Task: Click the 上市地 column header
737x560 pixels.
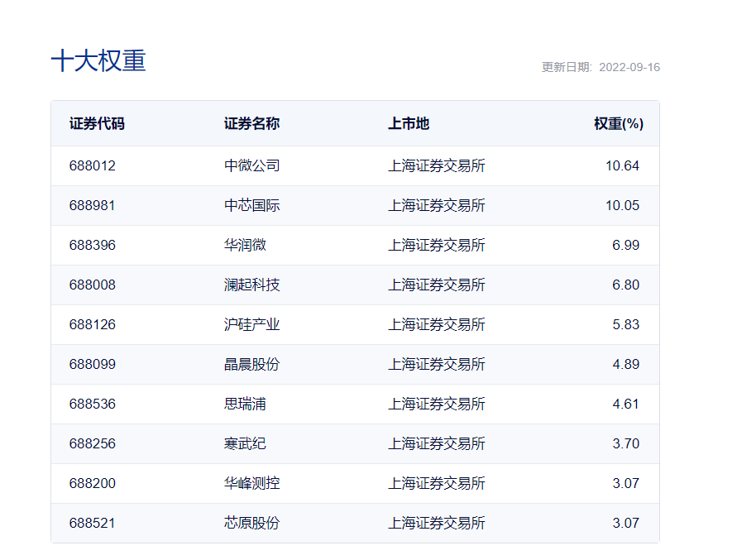Action: pos(409,124)
